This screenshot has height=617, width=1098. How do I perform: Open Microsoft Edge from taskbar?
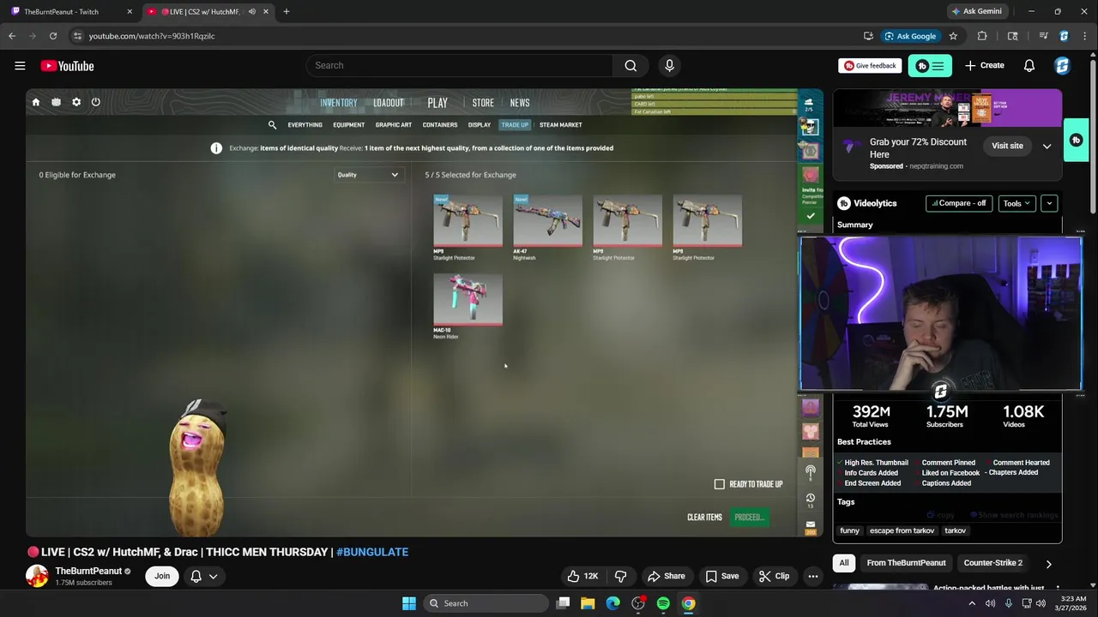click(612, 603)
